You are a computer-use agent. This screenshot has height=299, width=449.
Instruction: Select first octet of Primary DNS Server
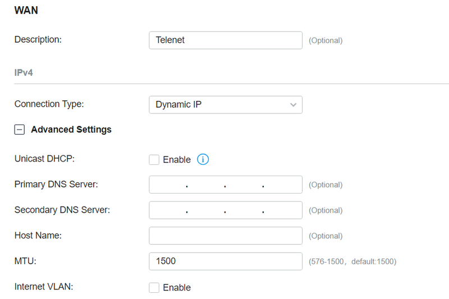click(168, 185)
